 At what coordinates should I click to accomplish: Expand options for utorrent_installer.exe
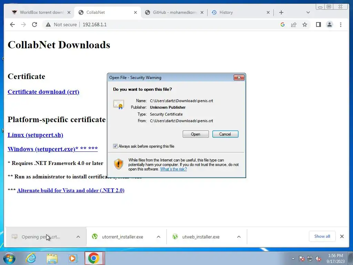click(x=159, y=237)
